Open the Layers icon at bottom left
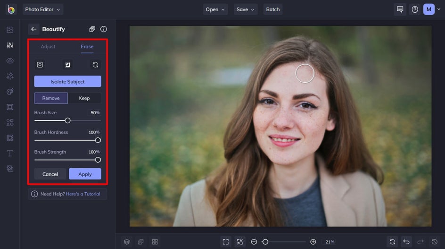The width and height of the screenshot is (445, 249). (127, 241)
